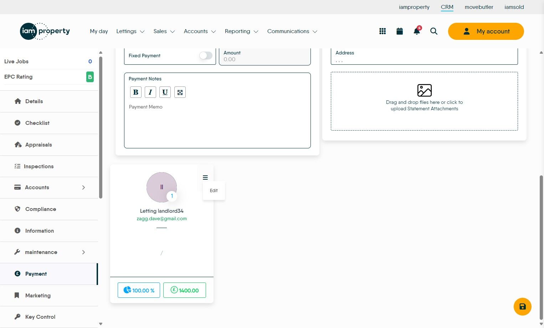Choose Edit from the landlord card menu
The image size is (544, 328).
coord(214,191)
